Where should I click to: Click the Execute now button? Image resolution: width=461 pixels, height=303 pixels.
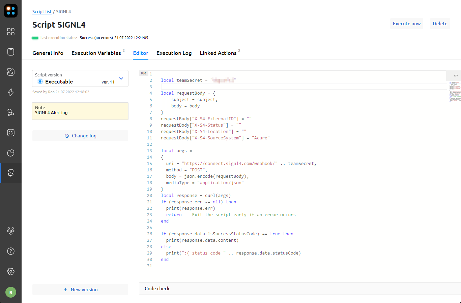(407, 24)
